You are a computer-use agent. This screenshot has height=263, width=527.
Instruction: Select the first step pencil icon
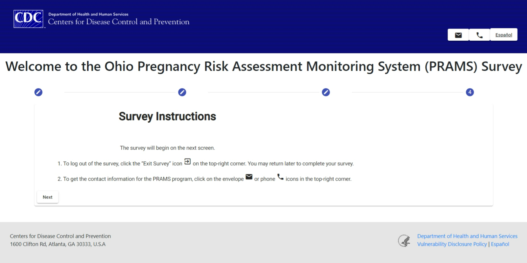pos(38,92)
